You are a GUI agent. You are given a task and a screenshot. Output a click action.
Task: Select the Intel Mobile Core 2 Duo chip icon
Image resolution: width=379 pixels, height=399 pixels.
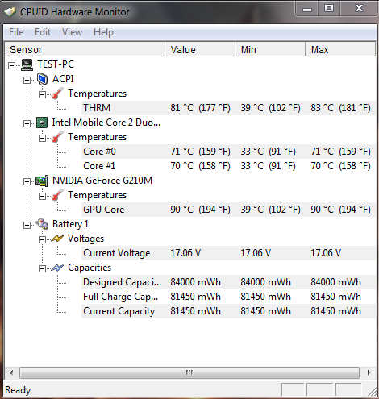point(42,123)
